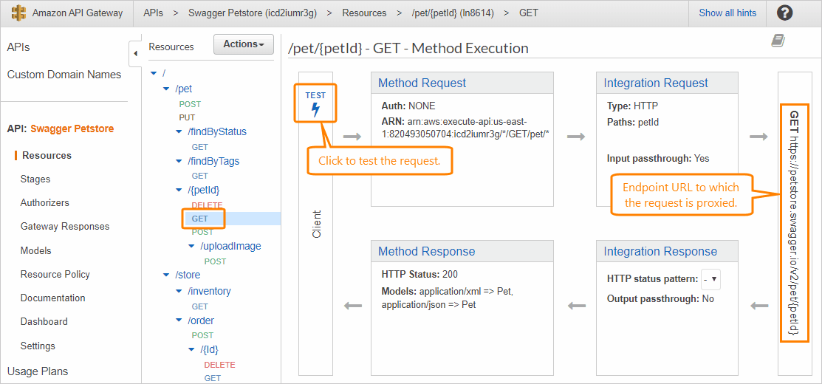Image resolution: width=822 pixels, height=384 pixels.
Task: Open the HTTP status pattern dropdown
Action: pyautogui.click(x=710, y=280)
